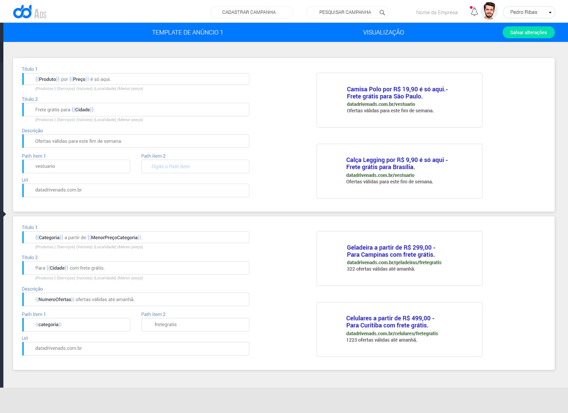Focus the empty Path item 2 field
568x413 pixels.
coord(195,166)
